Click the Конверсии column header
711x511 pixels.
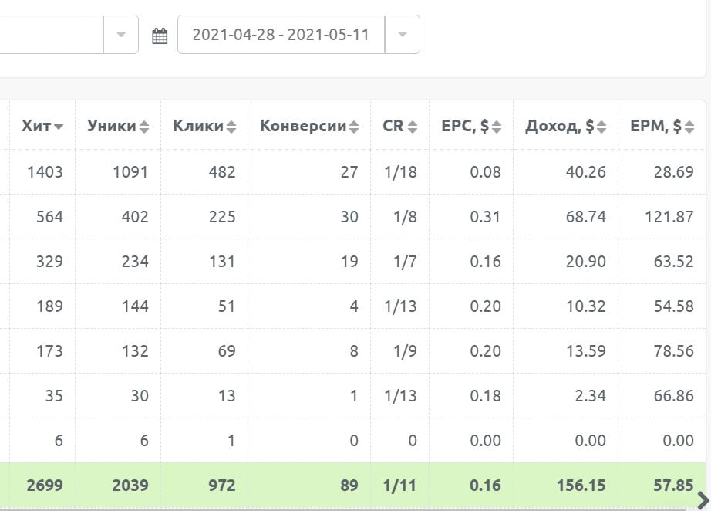click(x=303, y=126)
